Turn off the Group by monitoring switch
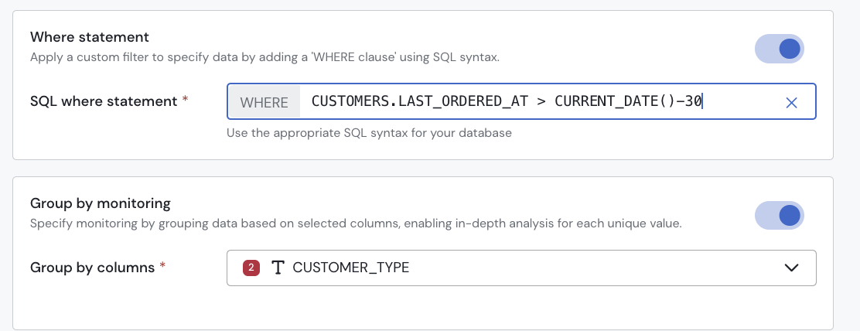 [780, 215]
